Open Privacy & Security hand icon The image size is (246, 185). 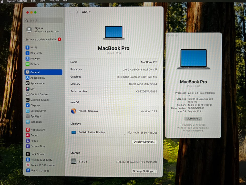[x=28, y=160]
